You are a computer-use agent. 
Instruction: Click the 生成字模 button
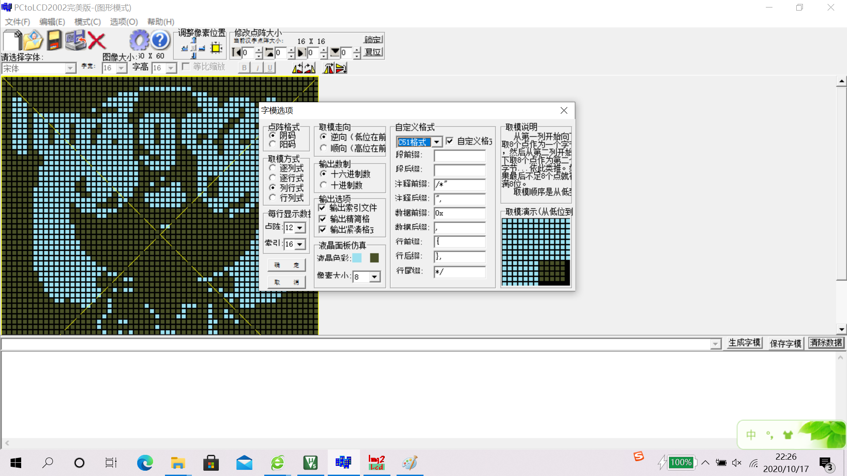[744, 342]
